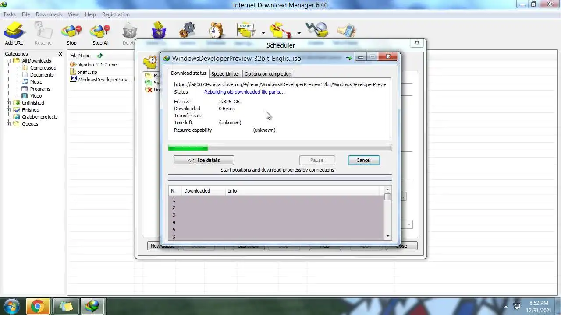Screen dimensions: 561x315
Task: Click the network icon in system tray
Action: coord(517,307)
